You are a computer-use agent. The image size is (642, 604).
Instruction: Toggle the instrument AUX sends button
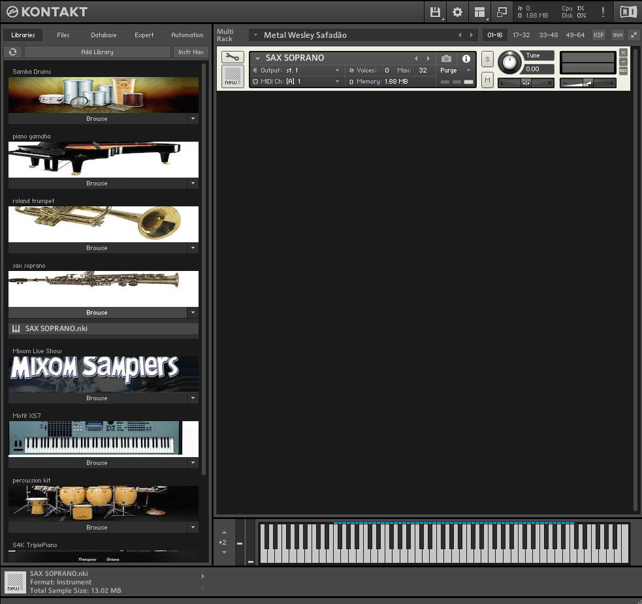(x=623, y=71)
